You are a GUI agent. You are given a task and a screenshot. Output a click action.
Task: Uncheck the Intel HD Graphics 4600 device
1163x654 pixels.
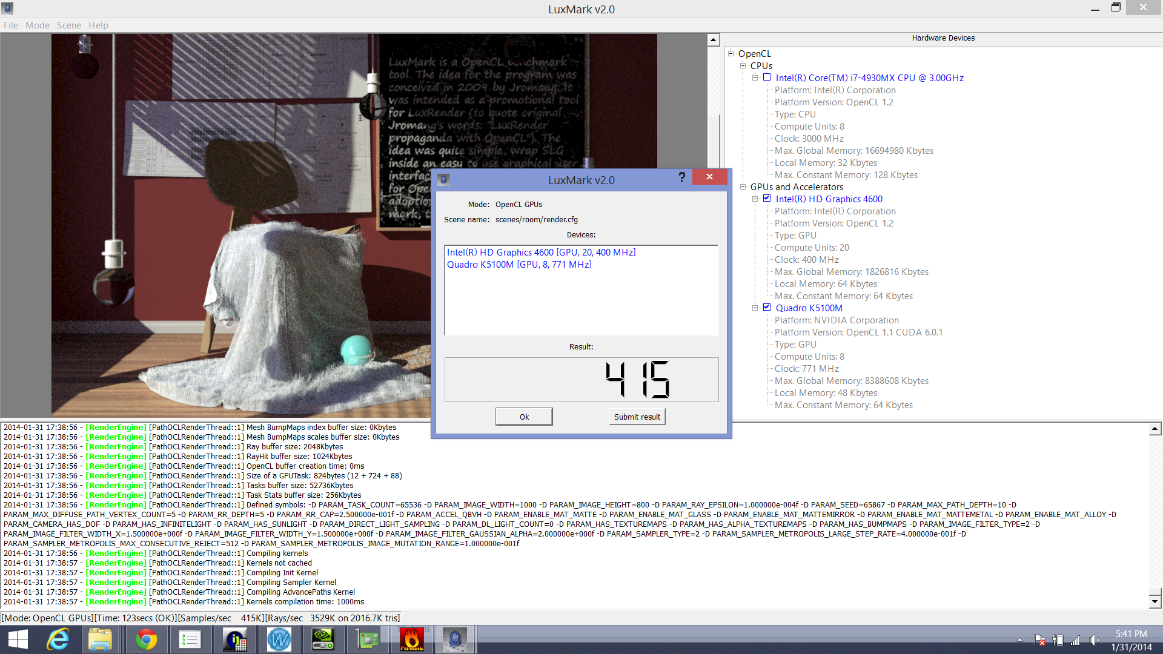[x=767, y=199]
